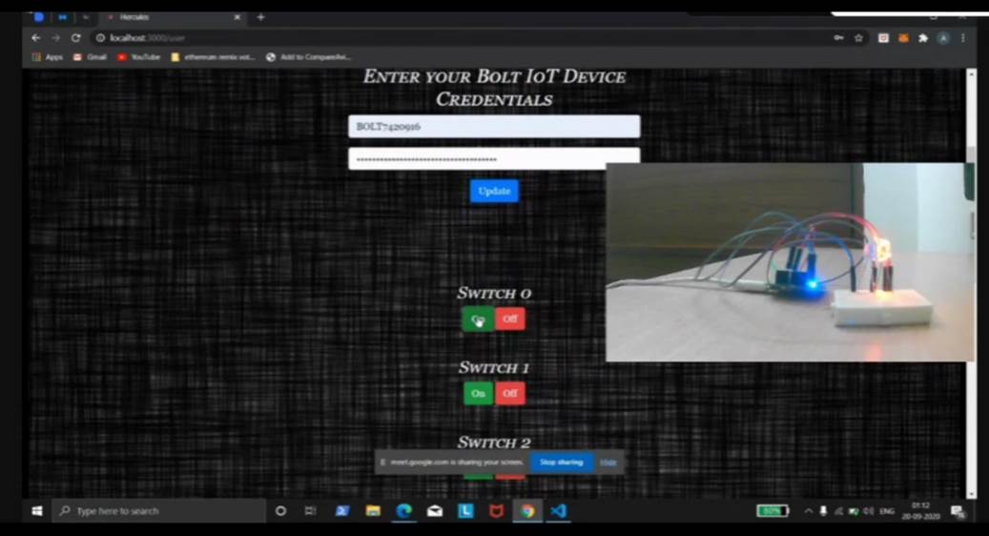Open Visual Studio Code from the taskbar

click(558, 511)
